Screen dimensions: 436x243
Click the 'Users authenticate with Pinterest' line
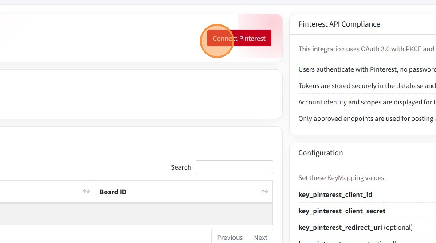click(367, 69)
